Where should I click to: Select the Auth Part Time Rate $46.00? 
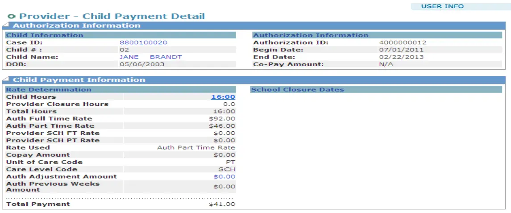click(x=222, y=126)
